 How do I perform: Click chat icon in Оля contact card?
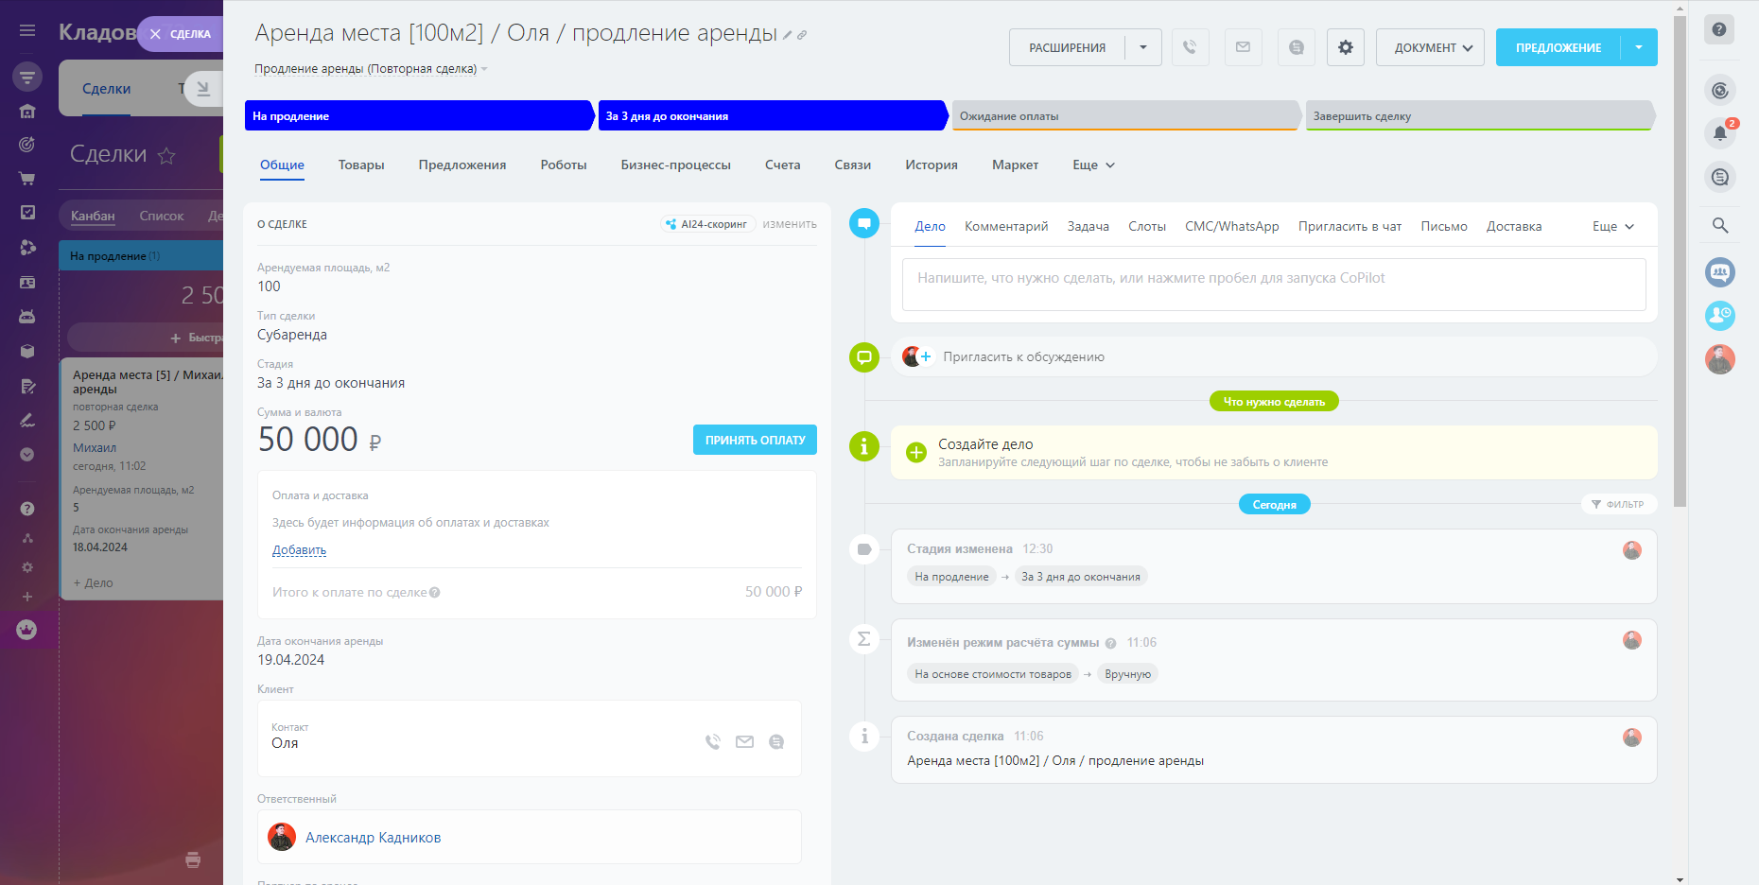click(776, 742)
